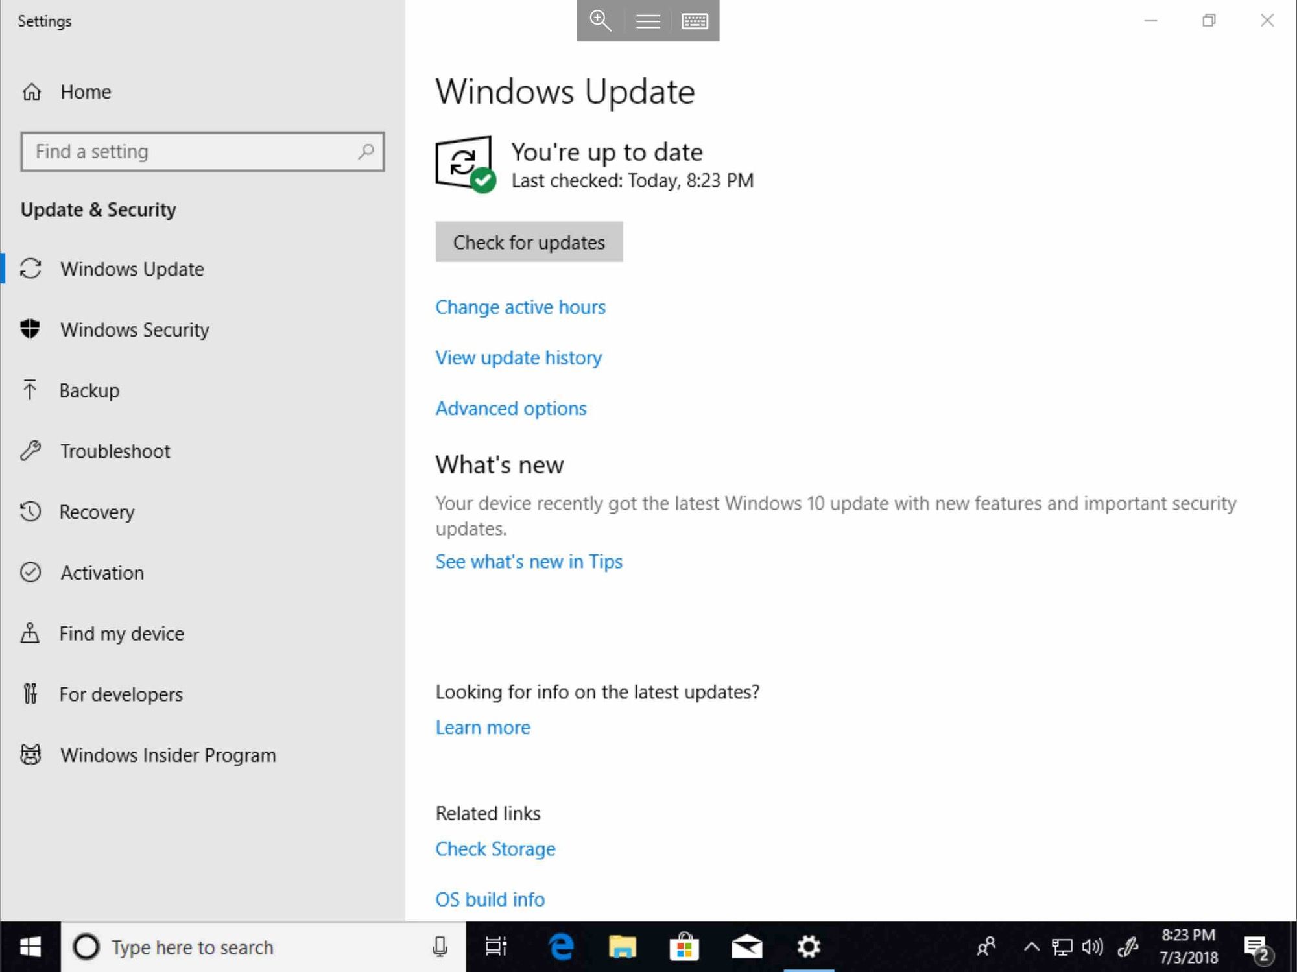Select For developers in sidebar

(x=121, y=694)
